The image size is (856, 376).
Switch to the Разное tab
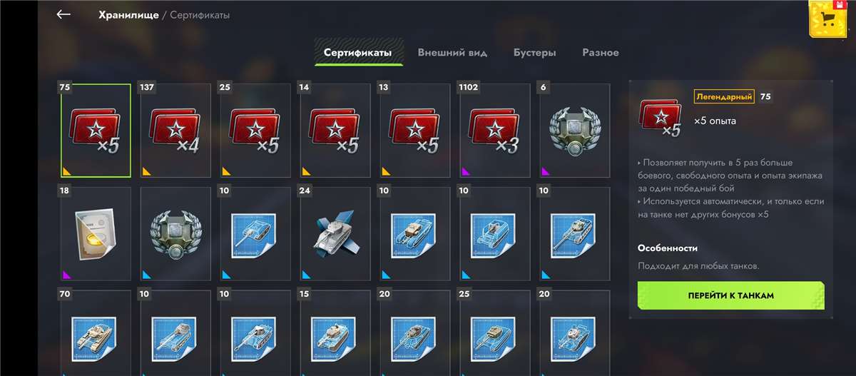(601, 53)
